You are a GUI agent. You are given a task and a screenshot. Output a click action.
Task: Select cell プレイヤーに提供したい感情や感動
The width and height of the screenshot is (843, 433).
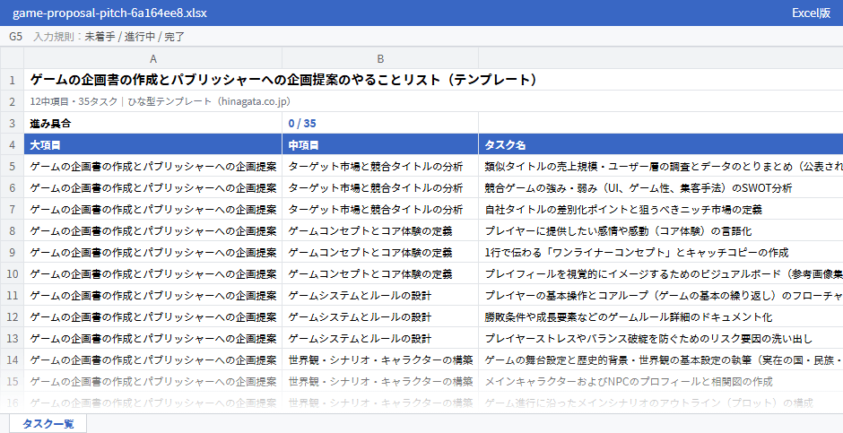click(x=661, y=230)
